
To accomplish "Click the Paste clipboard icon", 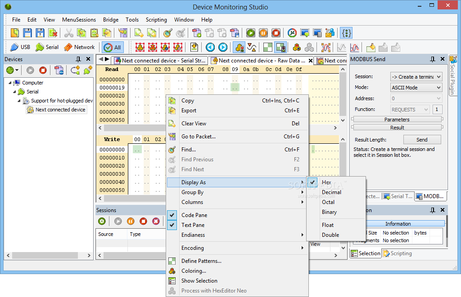I will pos(94,33).
